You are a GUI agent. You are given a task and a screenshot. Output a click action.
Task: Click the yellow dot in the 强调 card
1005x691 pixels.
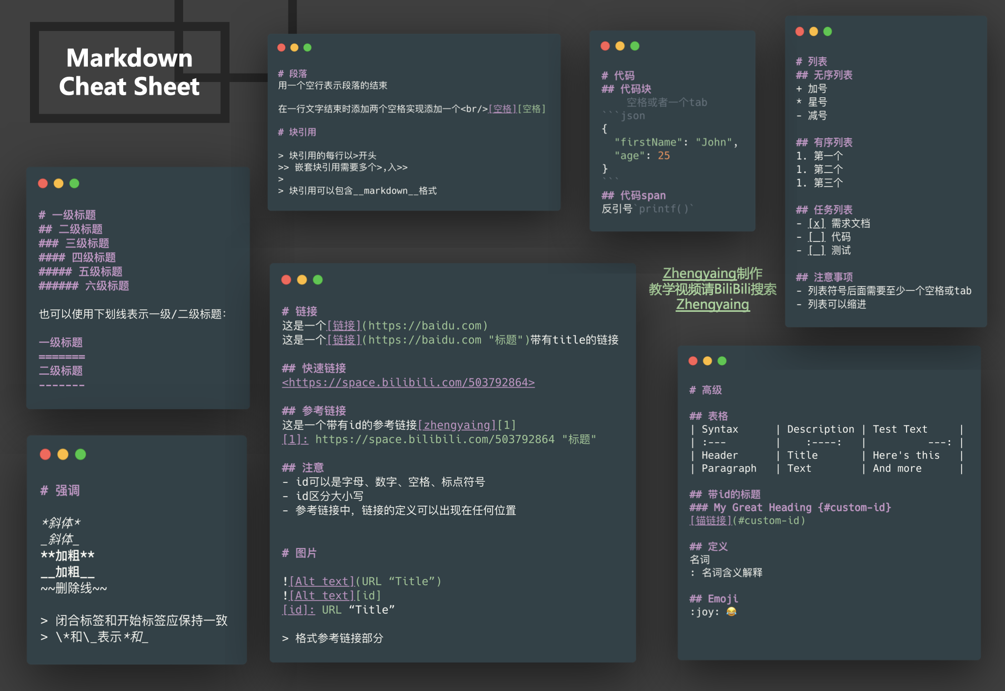point(63,454)
